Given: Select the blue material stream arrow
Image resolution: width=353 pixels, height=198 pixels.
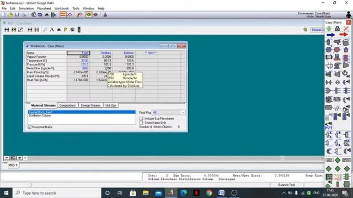Looking at the screenshot, I should pyautogui.click(x=331, y=35).
